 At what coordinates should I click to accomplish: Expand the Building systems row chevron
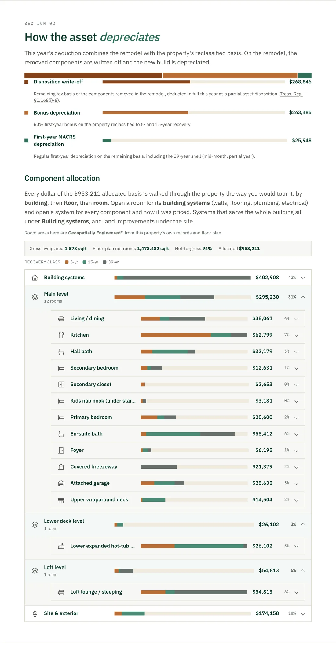coord(303,278)
